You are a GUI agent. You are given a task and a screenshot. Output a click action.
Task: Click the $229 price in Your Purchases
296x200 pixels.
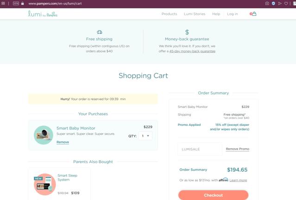coord(148,127)
